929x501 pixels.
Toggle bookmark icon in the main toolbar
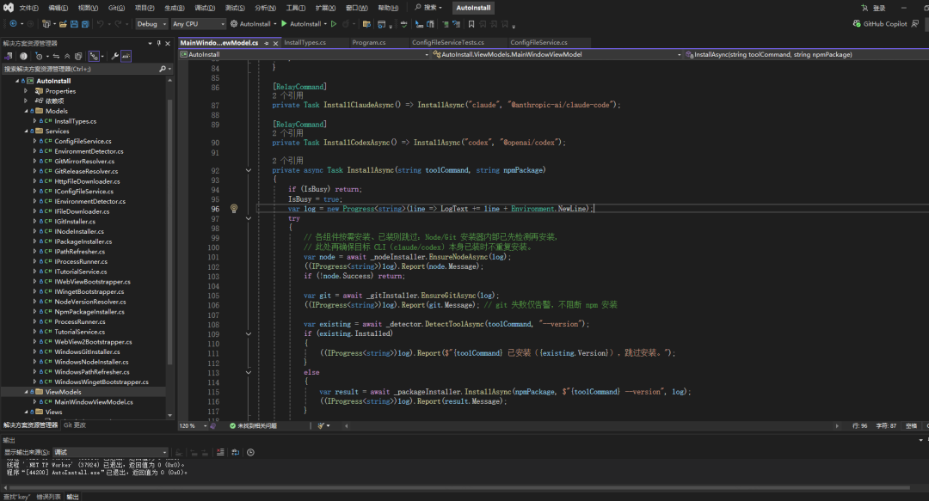click(471, 24)
